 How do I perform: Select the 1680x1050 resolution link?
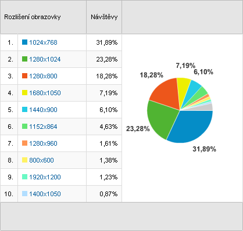pyautogui.click(x=45, y=93)
